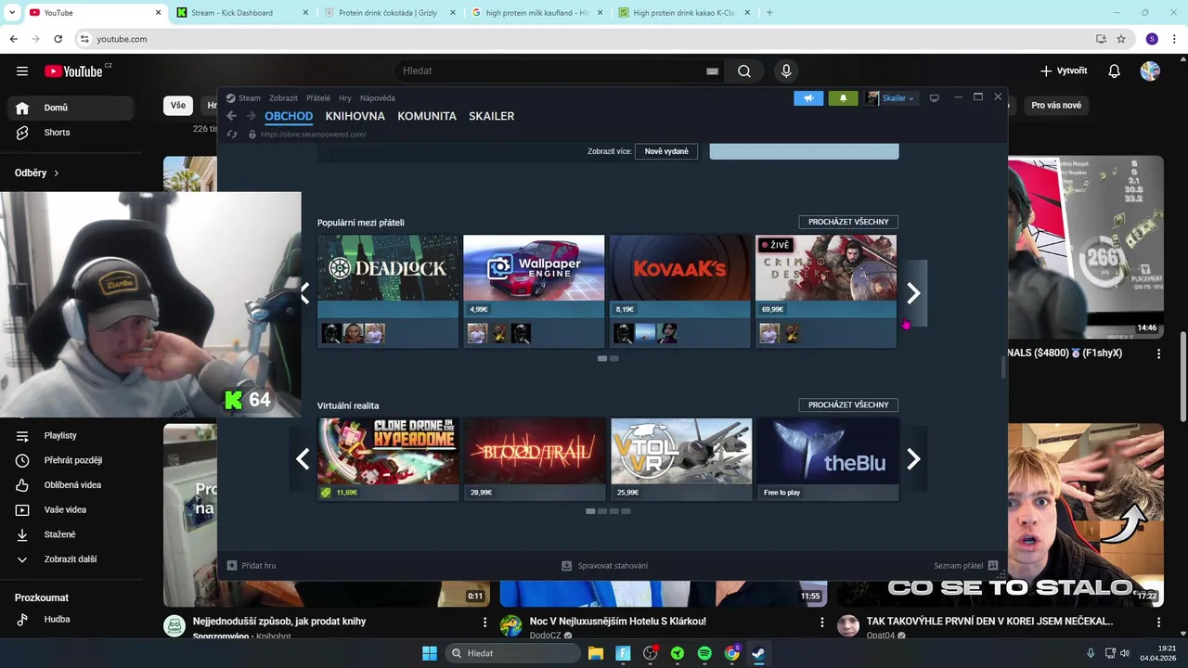This screenshot has width=1188, height=668.
Task: Expand Zobrazit další in YouTube sidebar
Action: pyautogui.click(x=71, y=559)
